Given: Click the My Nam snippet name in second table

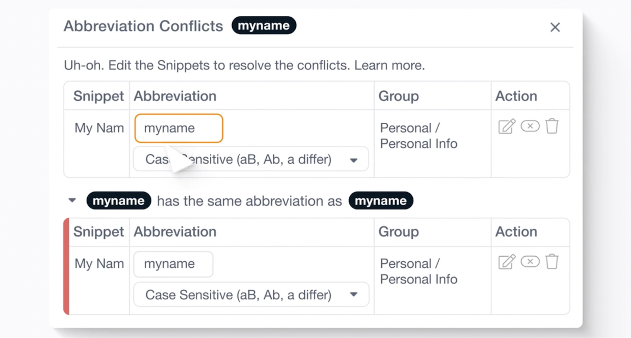Looking at the screenshot, I should point(99,264).
